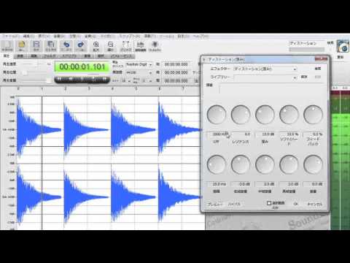Click the zoom-out icon next to magnifier
The width and height of the screenshot is (350, 263).
pos(110,45)
